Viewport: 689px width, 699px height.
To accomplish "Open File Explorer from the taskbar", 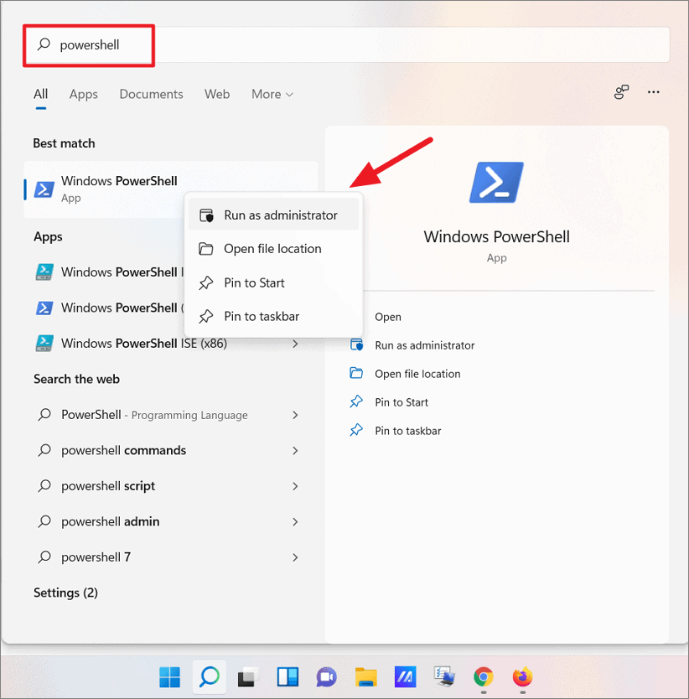I will [365, 677].
